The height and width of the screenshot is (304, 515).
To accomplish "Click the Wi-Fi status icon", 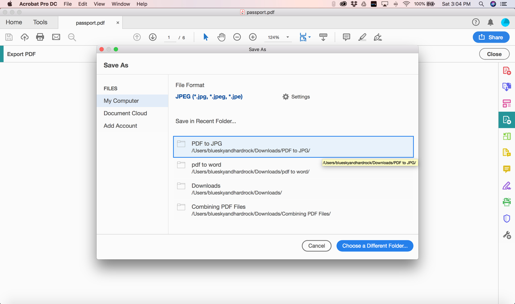I will [x=406, y=4].
